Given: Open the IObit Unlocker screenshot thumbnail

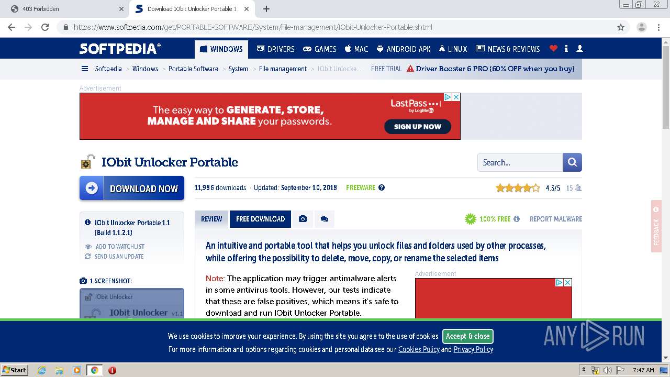Looking at the screenshot, I should coord(132,304).
